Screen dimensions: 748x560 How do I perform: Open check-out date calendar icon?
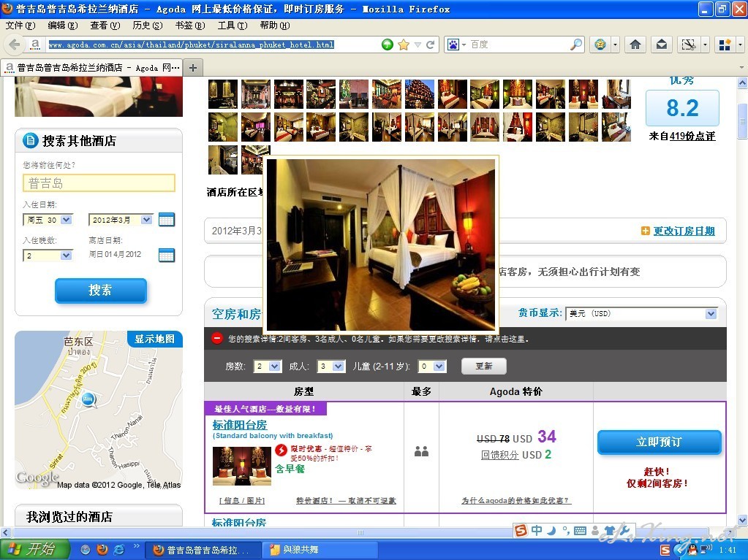pyautogui.click(x=167, y=256)
